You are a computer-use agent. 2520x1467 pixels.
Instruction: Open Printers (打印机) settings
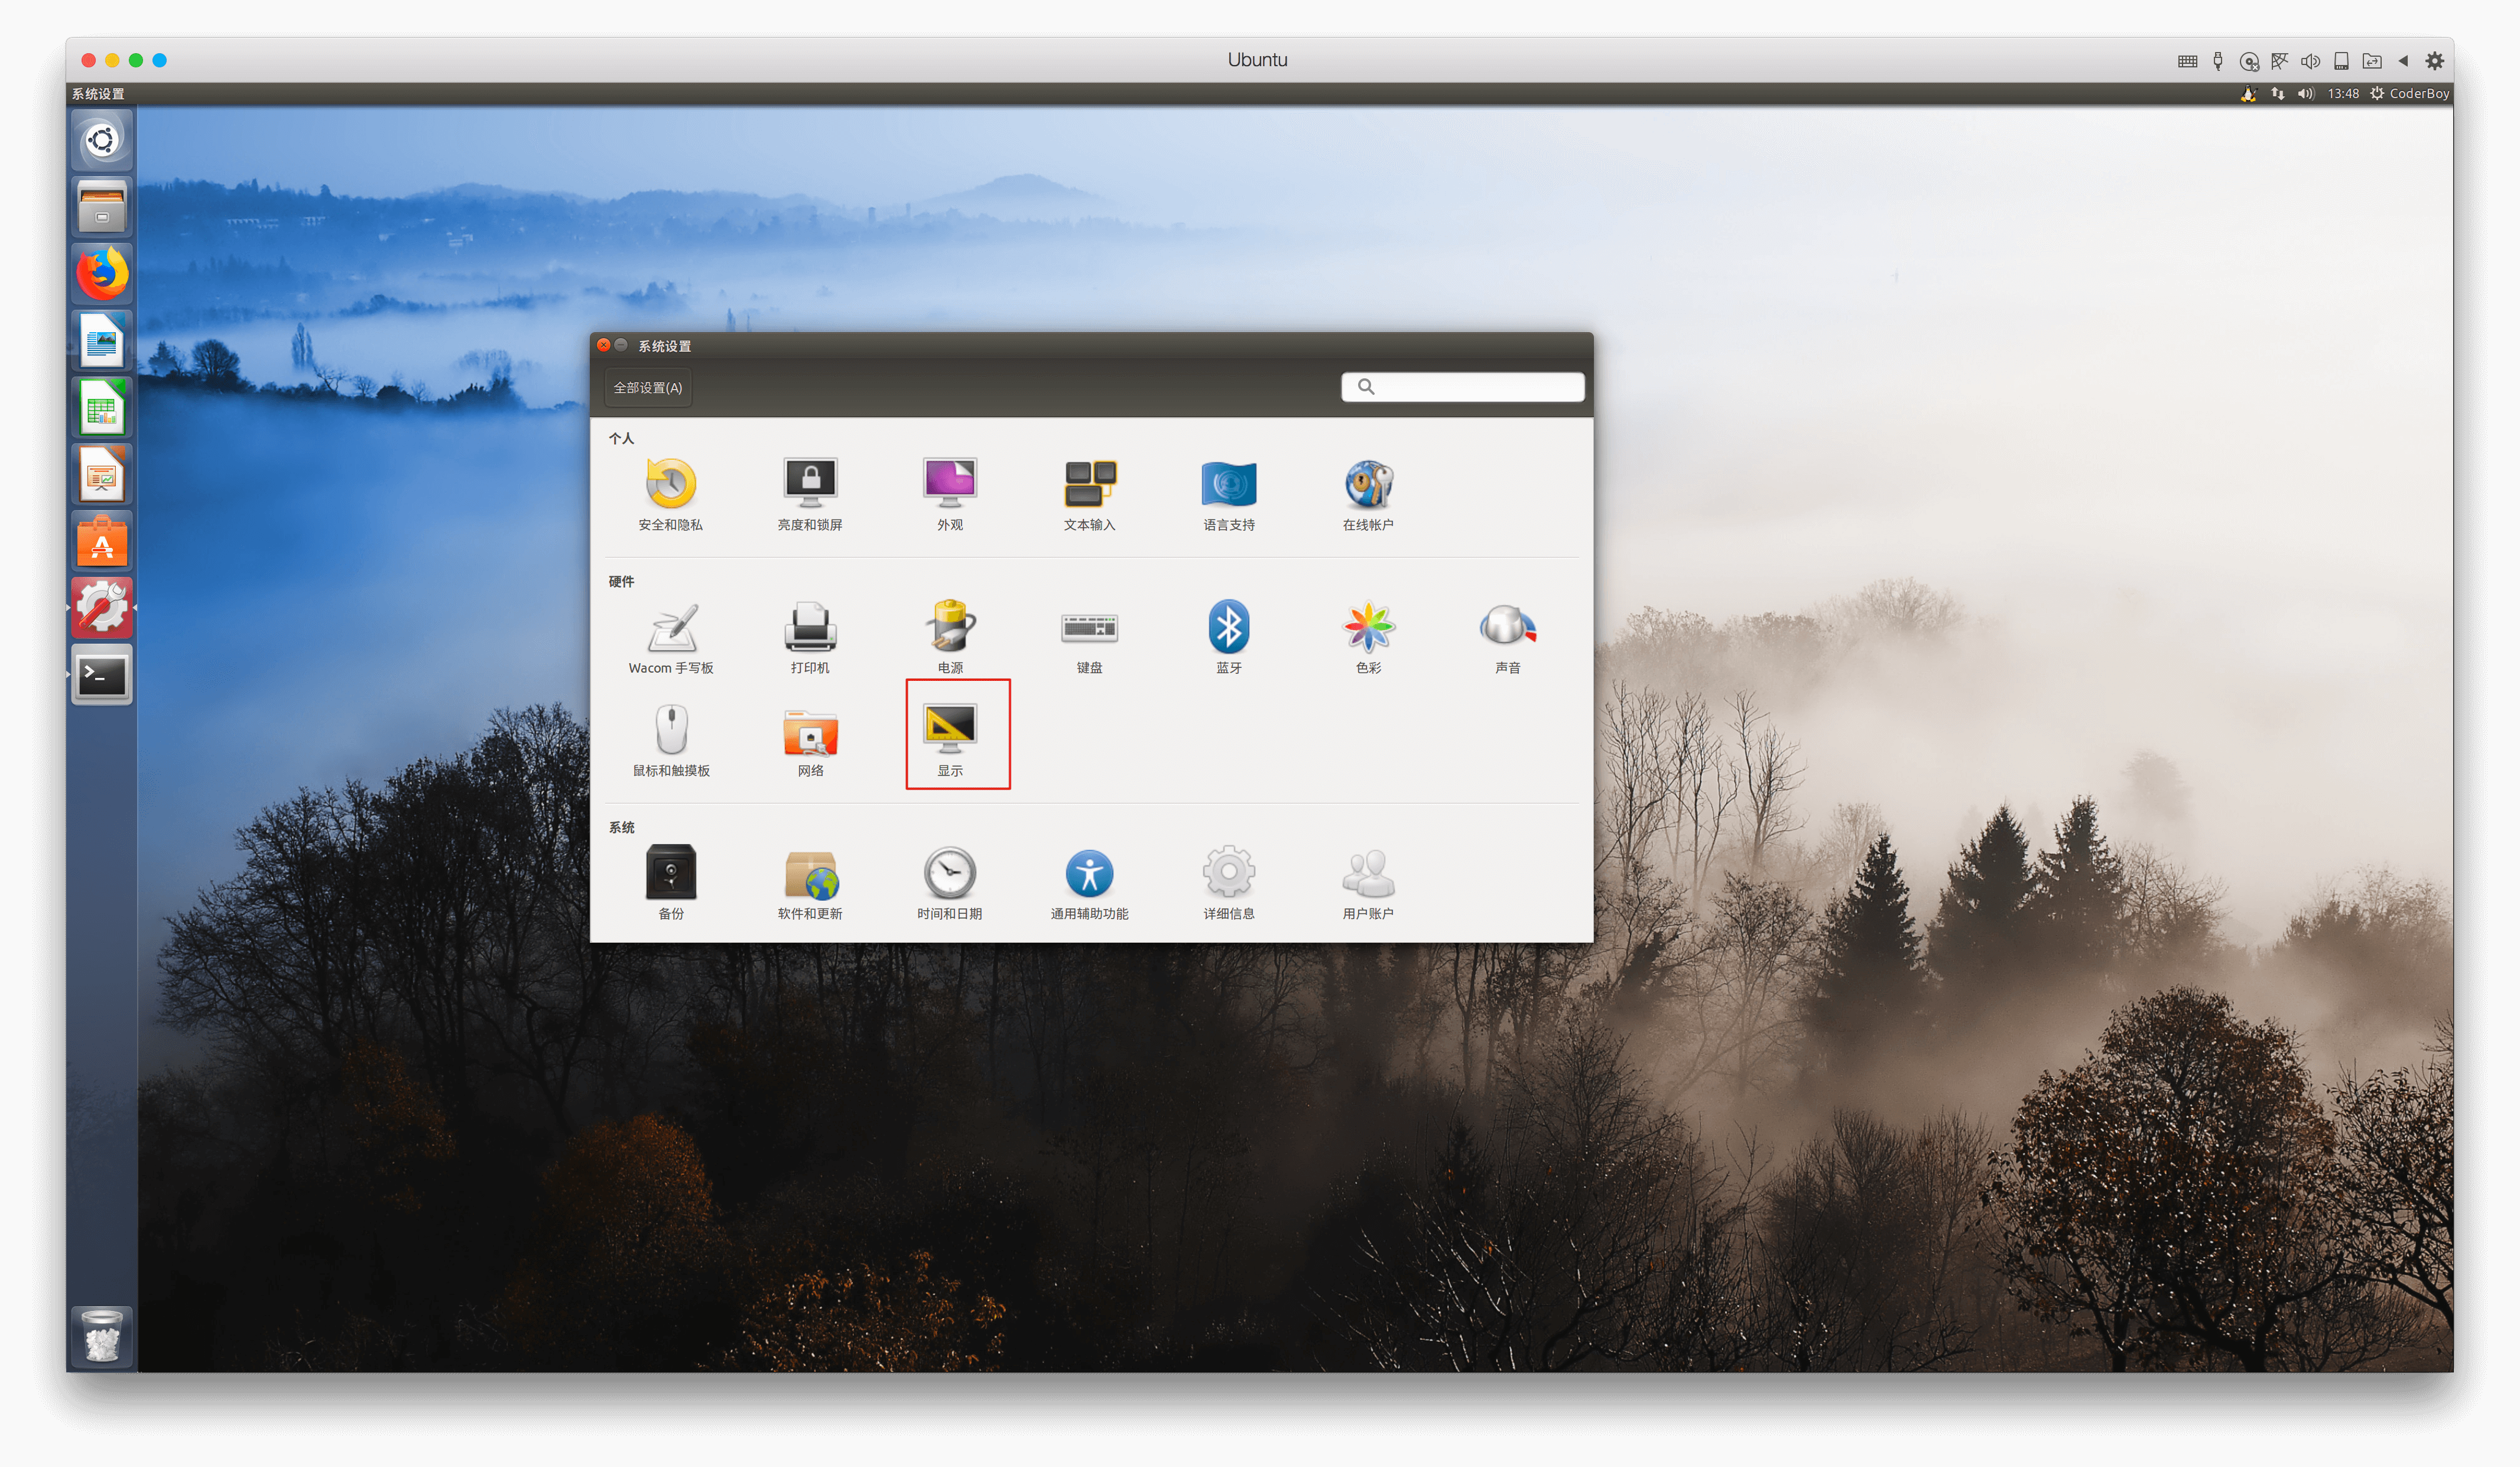pos(810,637)
